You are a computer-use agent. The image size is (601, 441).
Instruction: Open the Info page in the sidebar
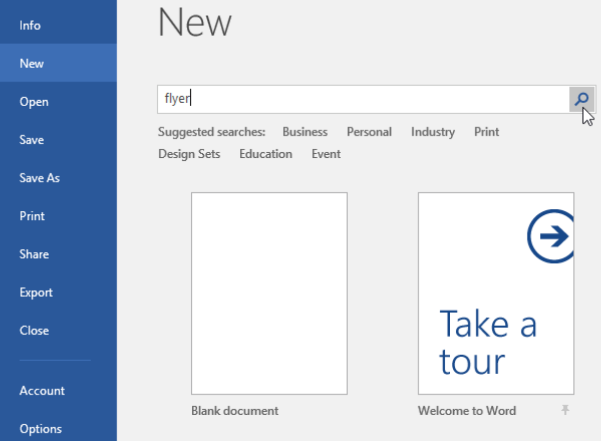pos(30,25)
